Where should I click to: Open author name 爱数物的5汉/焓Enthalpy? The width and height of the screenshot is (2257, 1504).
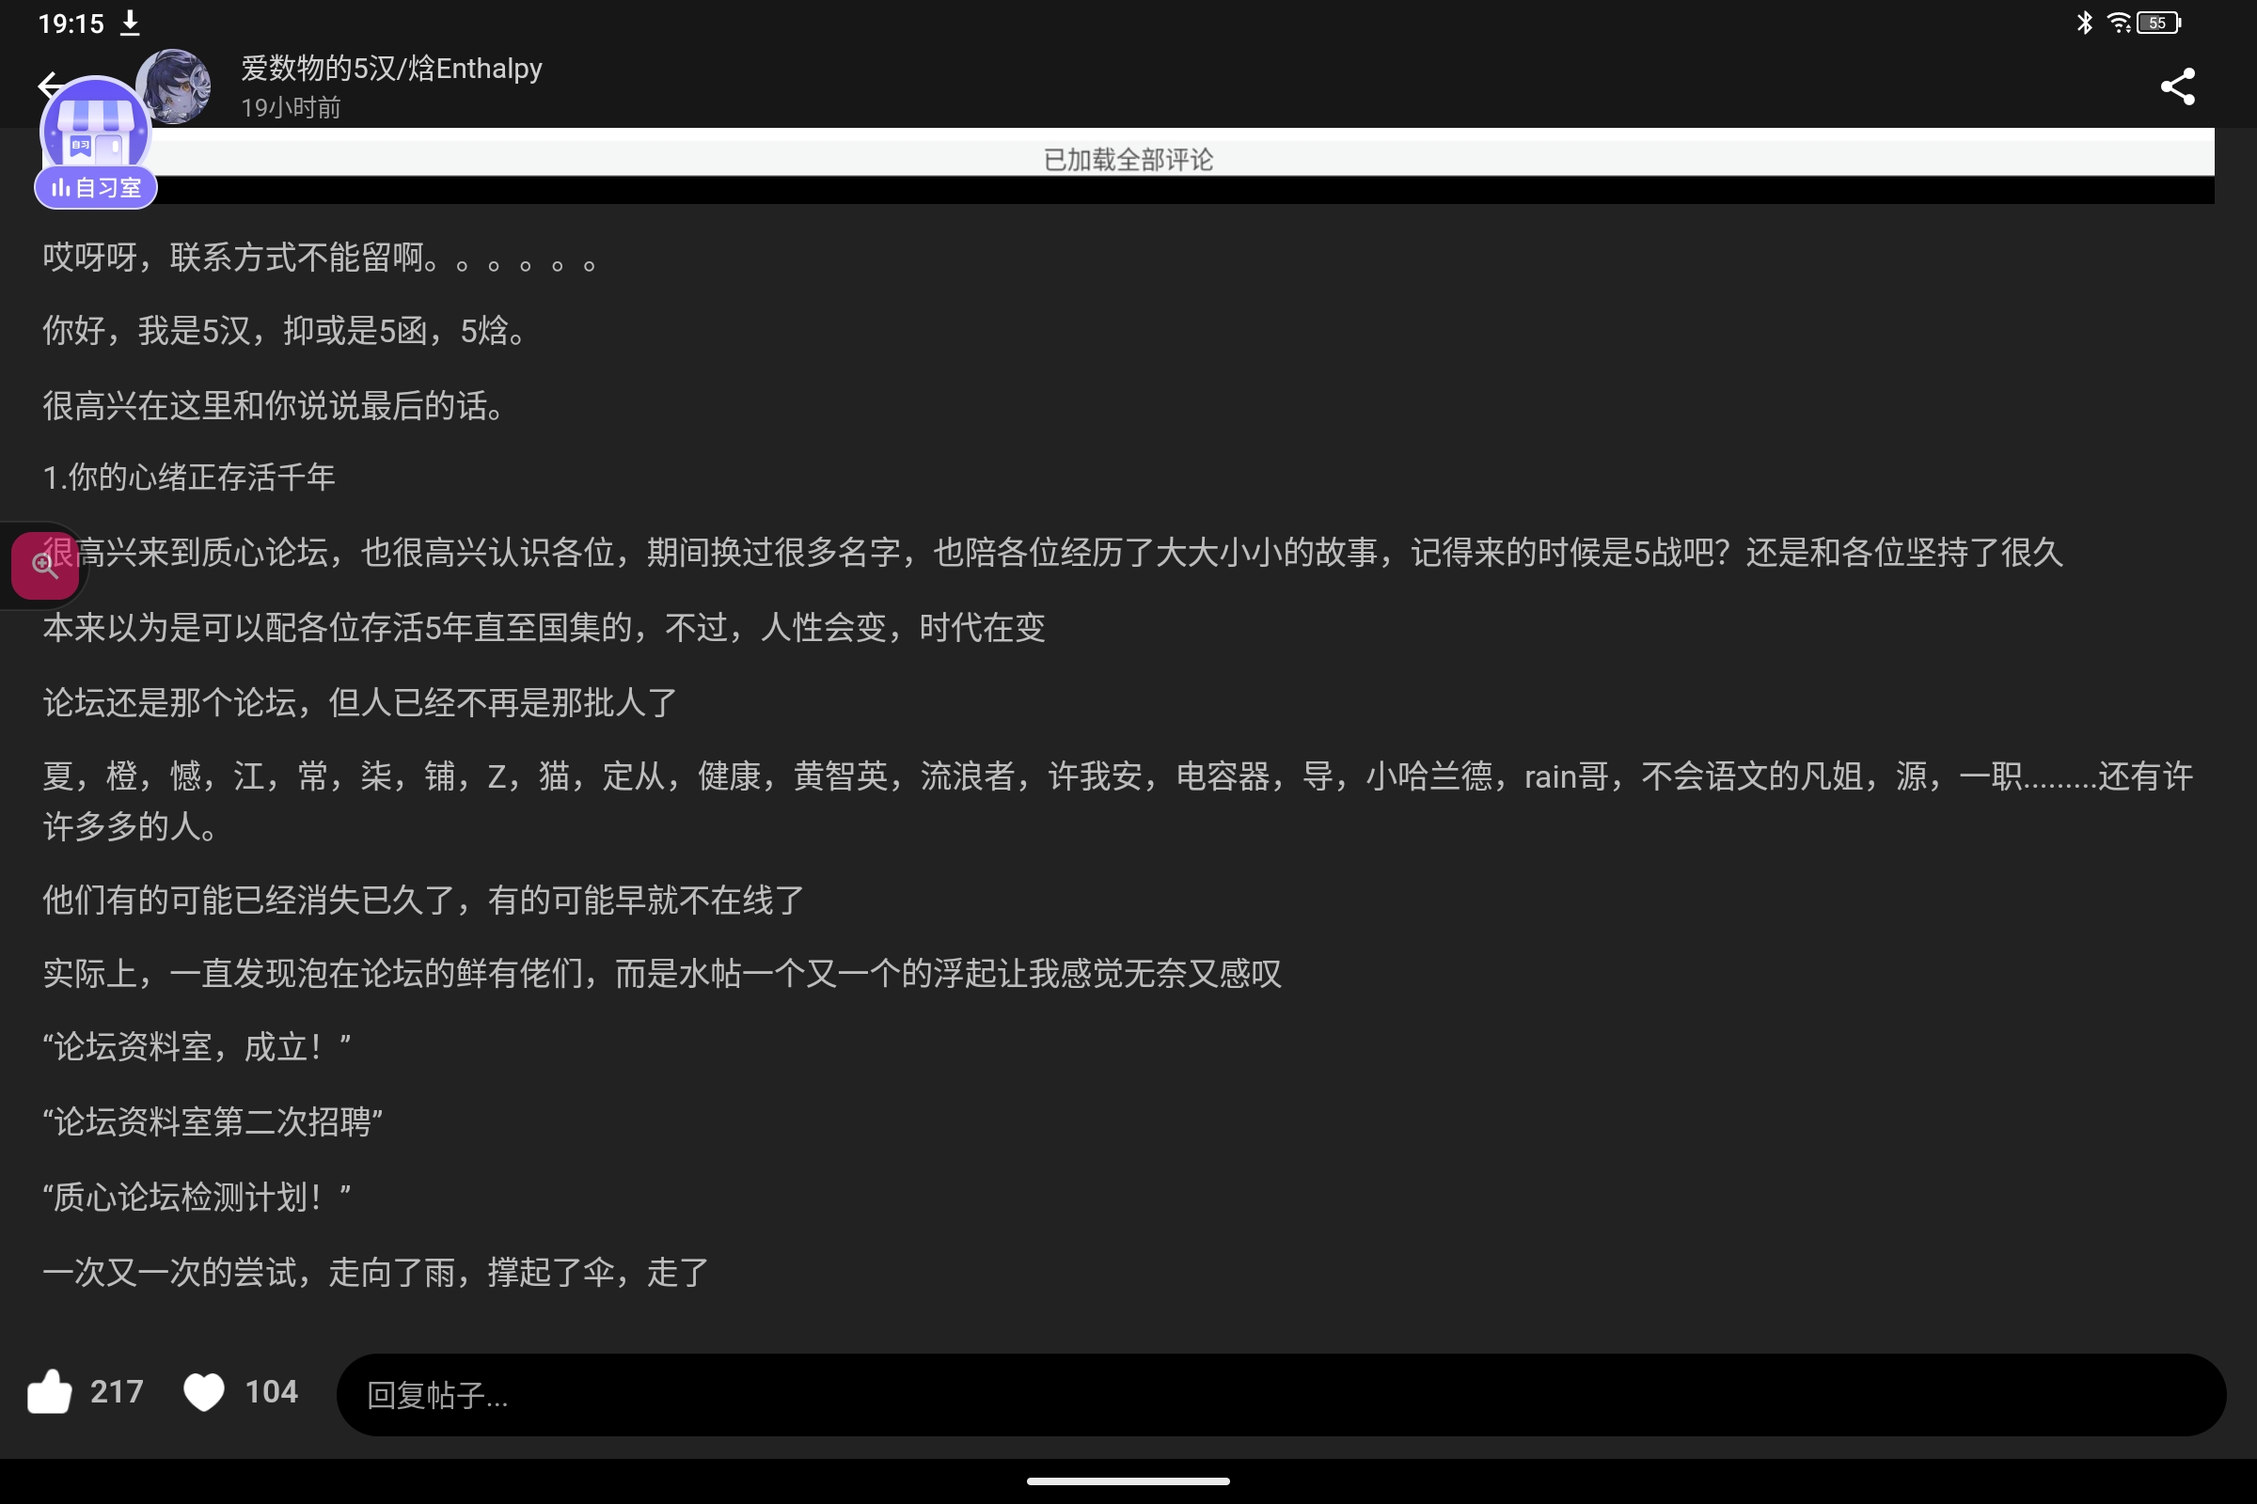click(x=391, y=69)
